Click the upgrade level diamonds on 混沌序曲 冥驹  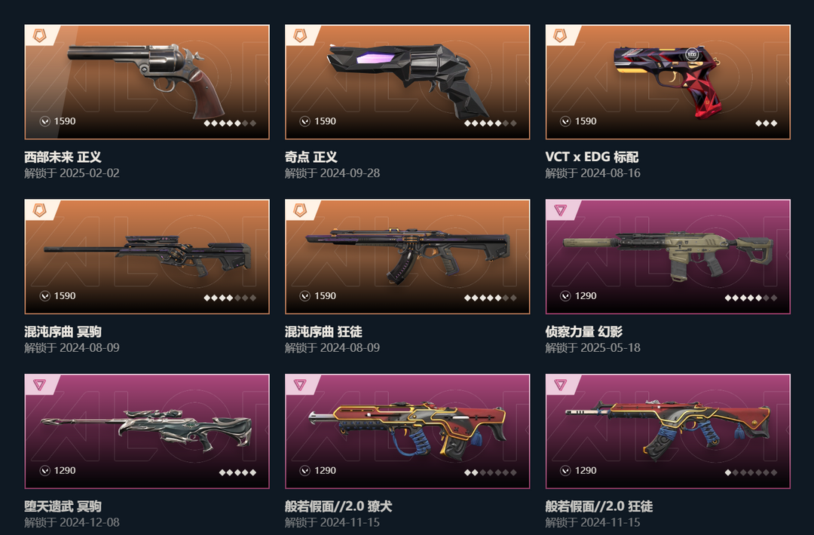[x=230, y=298]
